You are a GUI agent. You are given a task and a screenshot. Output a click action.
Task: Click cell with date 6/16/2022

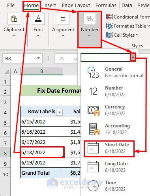[41, 132]
